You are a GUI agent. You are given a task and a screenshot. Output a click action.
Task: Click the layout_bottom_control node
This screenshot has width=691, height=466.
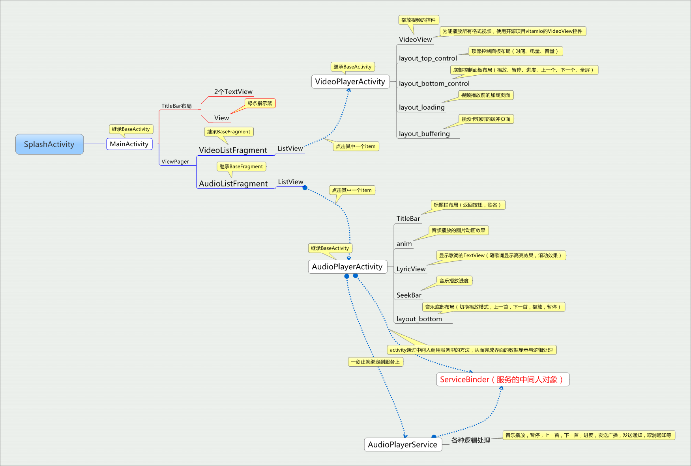(x=434, y=84)
